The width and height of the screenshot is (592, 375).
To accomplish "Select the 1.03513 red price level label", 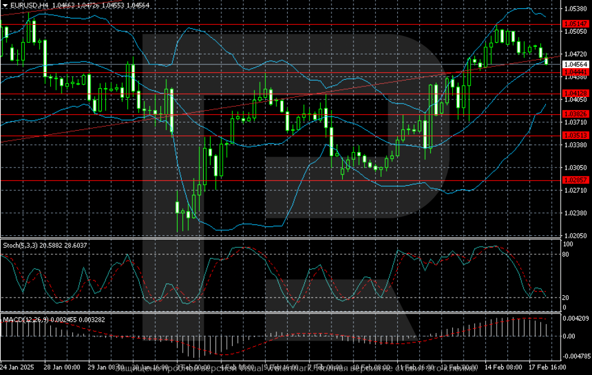I will click(575, 135).
